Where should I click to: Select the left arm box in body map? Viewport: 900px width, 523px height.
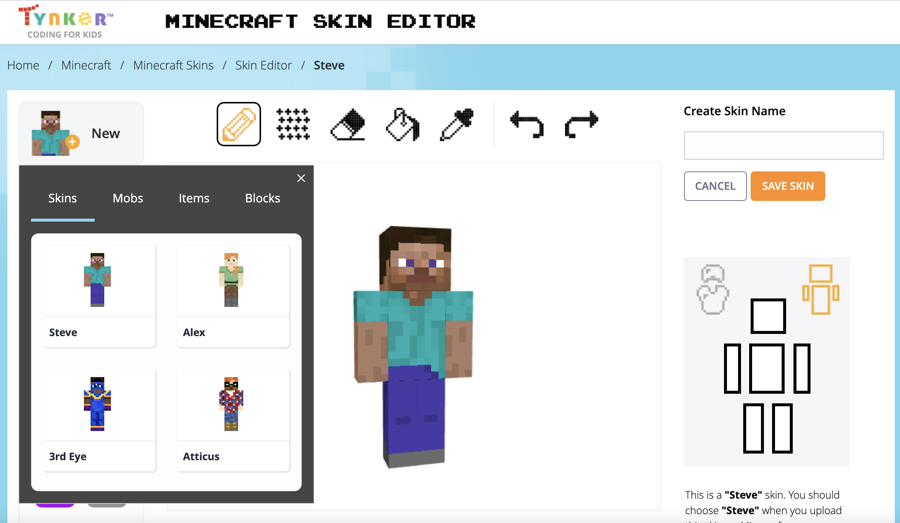coord(732,368)
